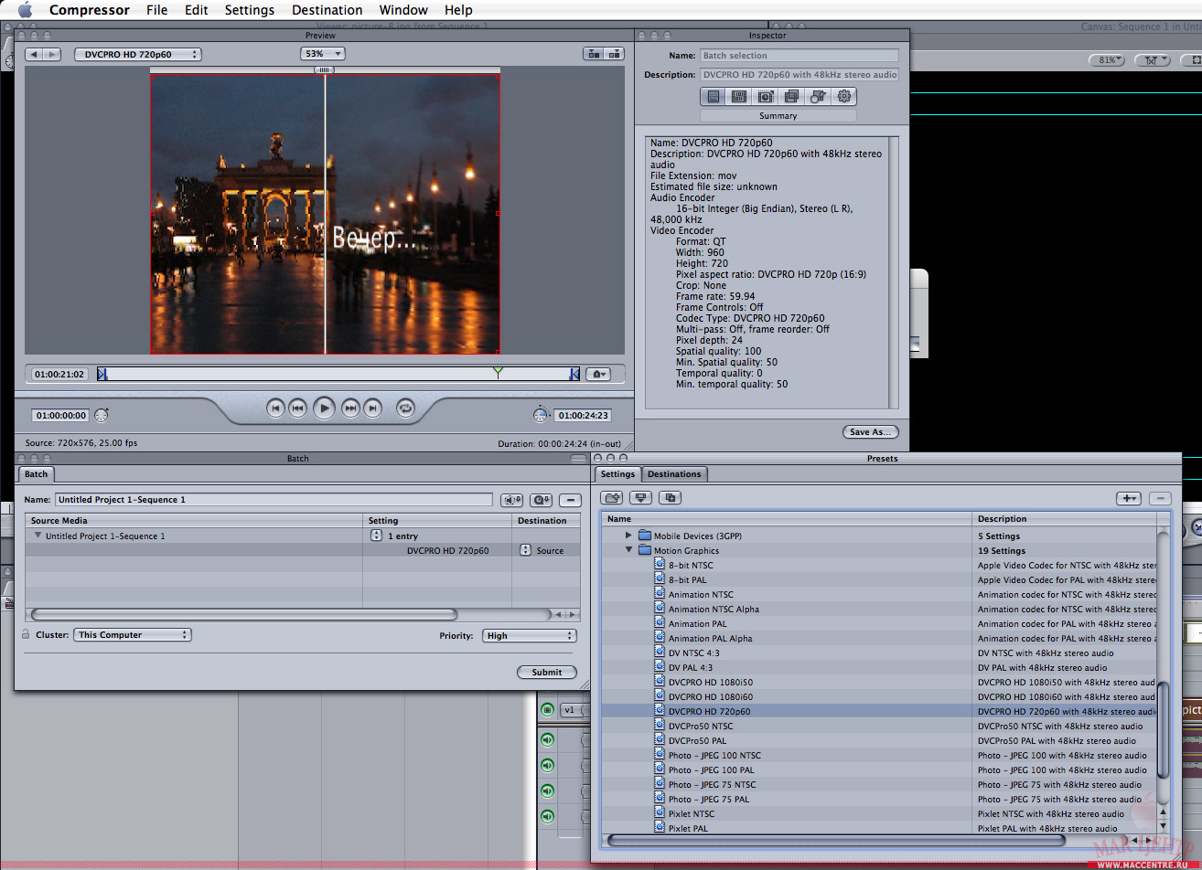1202x870 pixels.
Task: Open the Filters pane icon in Inspector
Action: (792, 96)
